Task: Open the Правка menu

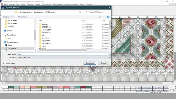Action: pyautogui.click(x=12, y=4)
